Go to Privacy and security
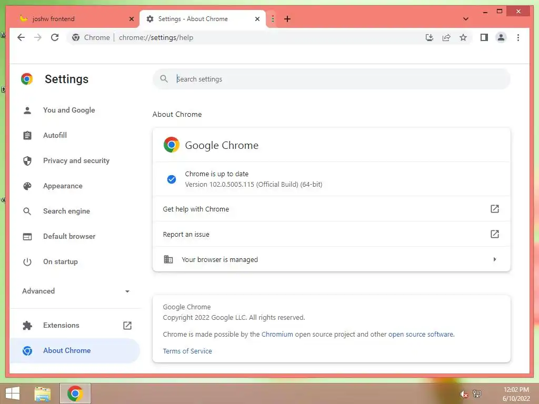 tap(76, 161)
